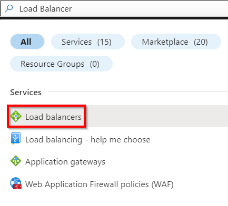Screen dimensions: 228x206
Task: Click the Load balancers service icon
Action: [16, 116]
